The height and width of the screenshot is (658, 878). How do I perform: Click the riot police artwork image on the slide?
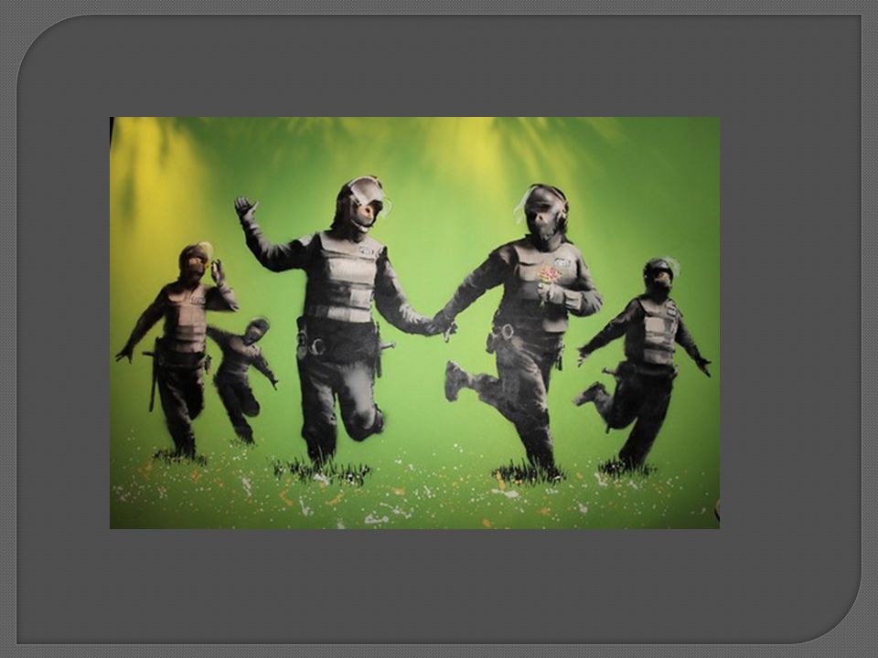(x=414, y=323)
